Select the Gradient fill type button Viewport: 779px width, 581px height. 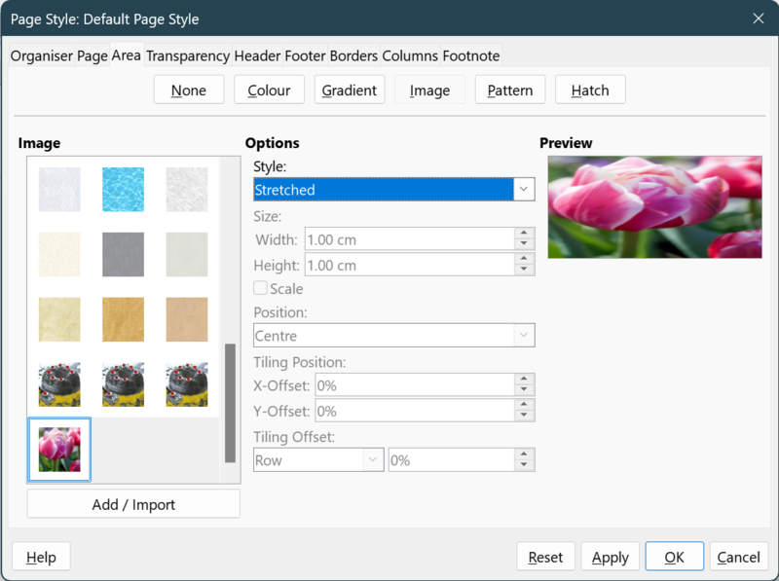click(x=350, y=90)
